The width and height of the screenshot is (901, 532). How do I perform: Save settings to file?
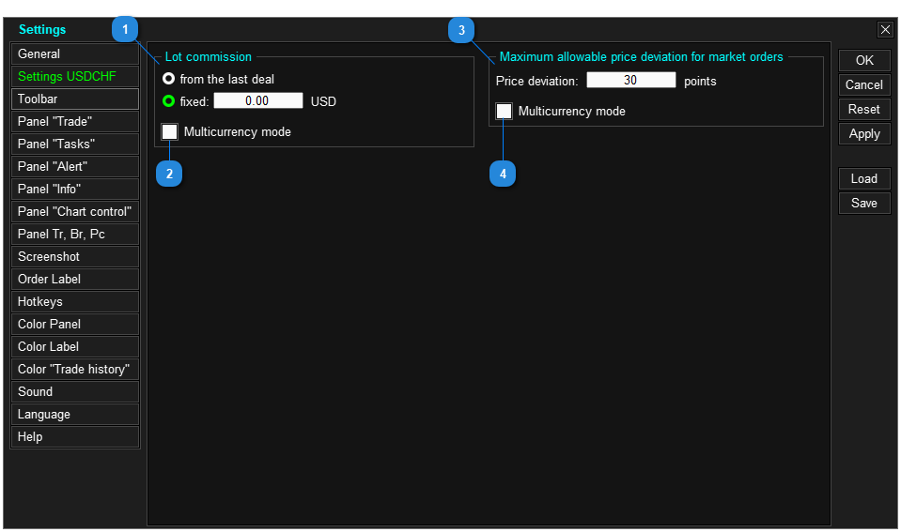coord(864,204)
